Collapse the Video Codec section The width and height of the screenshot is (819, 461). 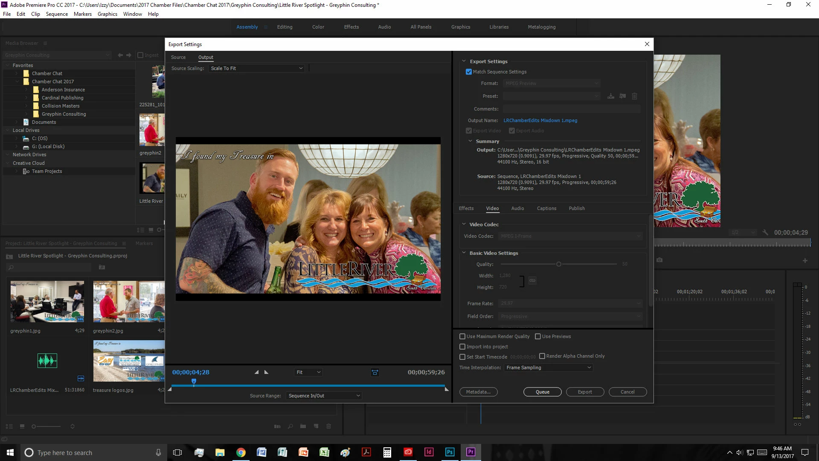coord(464,224)
